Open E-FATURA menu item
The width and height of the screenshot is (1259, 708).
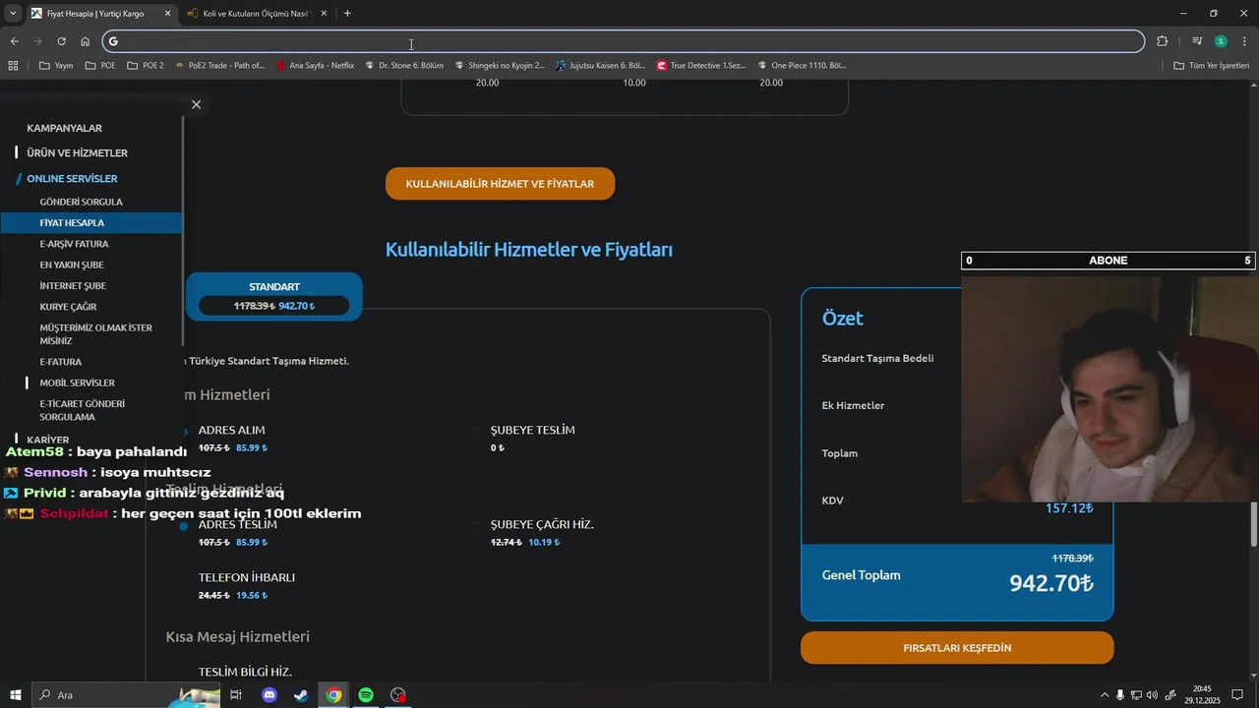point(60,362)
